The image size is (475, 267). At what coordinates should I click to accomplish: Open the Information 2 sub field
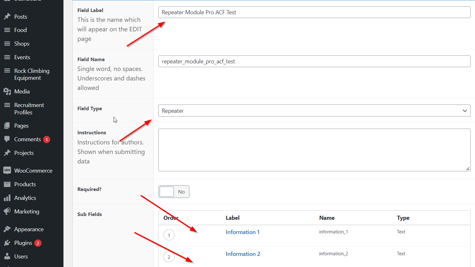(x=243, y=254)
